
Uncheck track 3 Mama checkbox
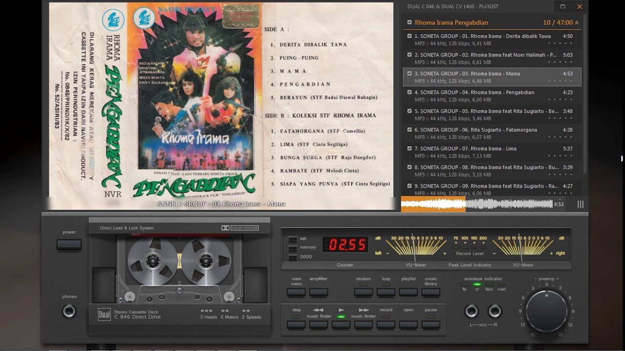coord(410,74)
